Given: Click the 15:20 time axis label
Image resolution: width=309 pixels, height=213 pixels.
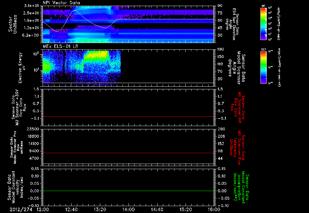Looking at the screenshot, I should 186,209.
